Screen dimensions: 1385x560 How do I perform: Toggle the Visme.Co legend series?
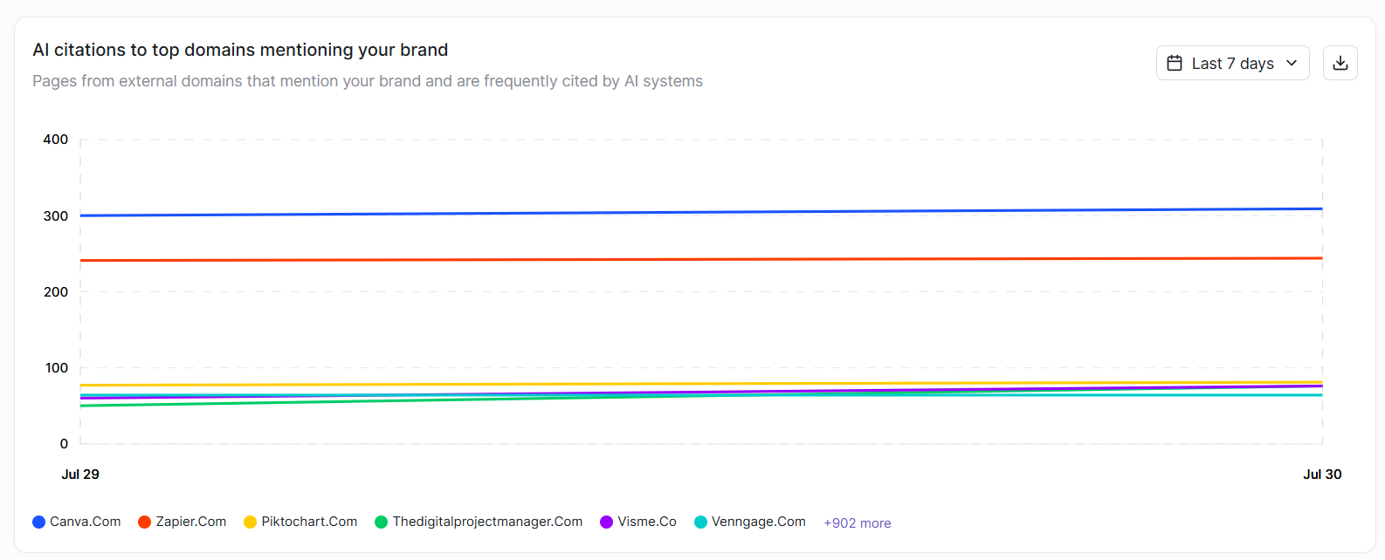click(638, 522)
